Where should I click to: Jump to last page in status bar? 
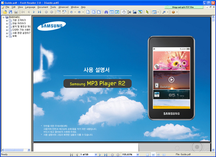105,154
